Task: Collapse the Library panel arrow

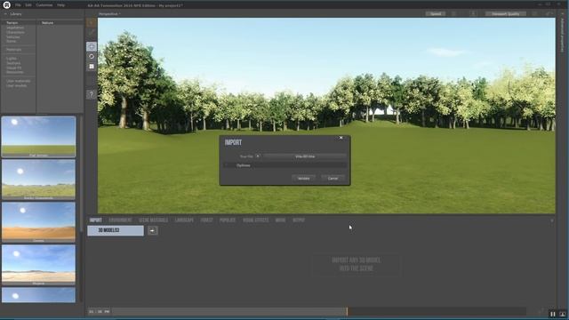Action: tap(5, 14)
